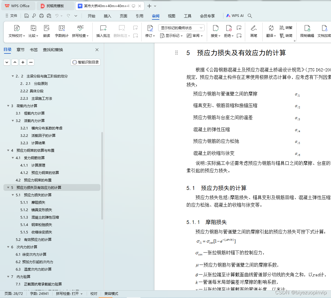Click the outline pane vertical scrollbar
This screenshot has height=298, width=331.
pos(102,176)
